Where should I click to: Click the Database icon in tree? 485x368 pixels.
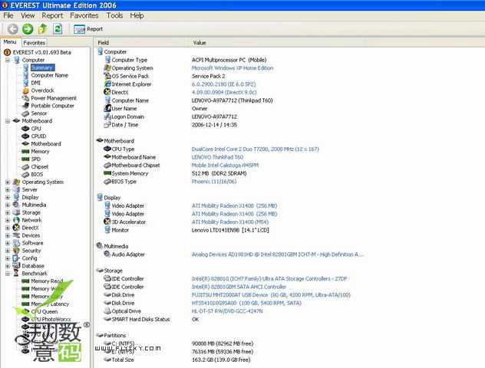[16, 266]
